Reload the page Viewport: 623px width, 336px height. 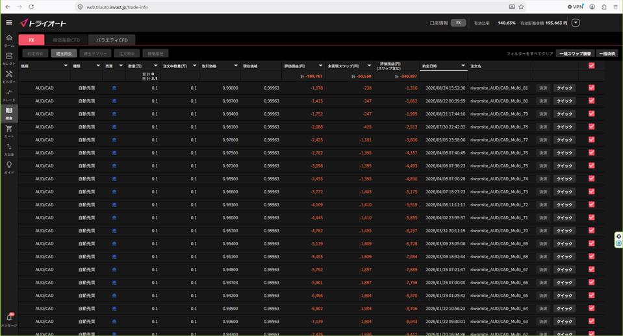point(31,6)
